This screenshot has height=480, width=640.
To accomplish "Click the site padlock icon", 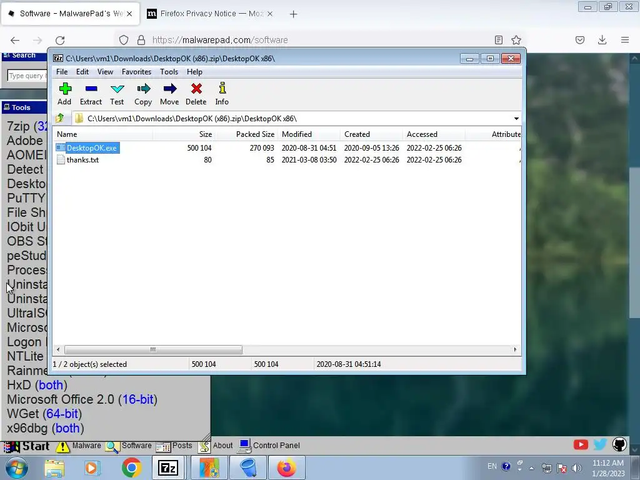I will pos(141,40).
